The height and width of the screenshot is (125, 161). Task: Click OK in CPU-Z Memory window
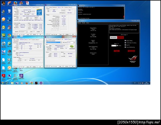pyautogui.click(x=73, y=34)
